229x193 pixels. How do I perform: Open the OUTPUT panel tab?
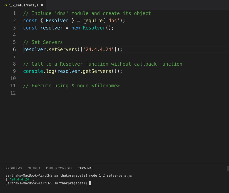[34, 168]
